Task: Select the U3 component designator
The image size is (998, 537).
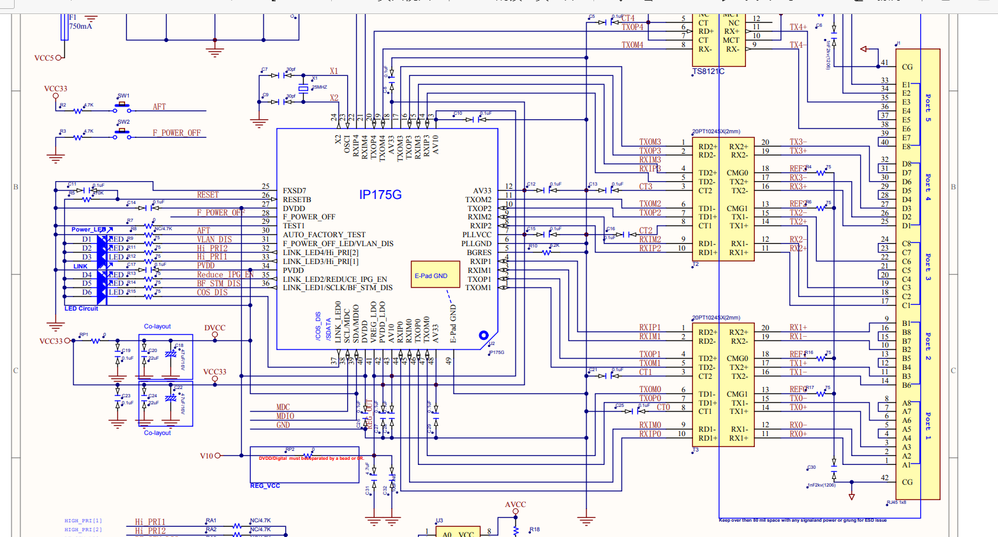Action: click(440, 520)
